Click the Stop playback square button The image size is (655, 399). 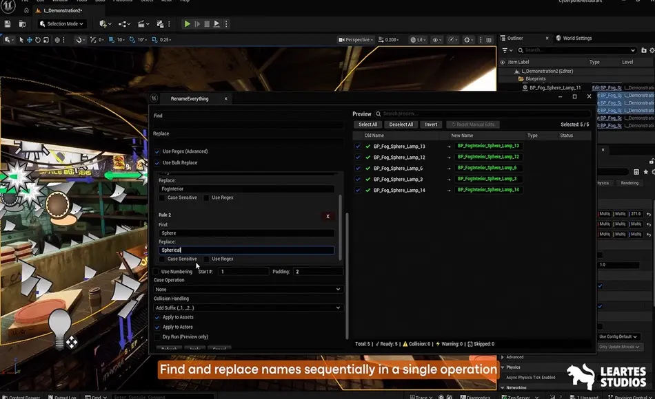(207, 24)
